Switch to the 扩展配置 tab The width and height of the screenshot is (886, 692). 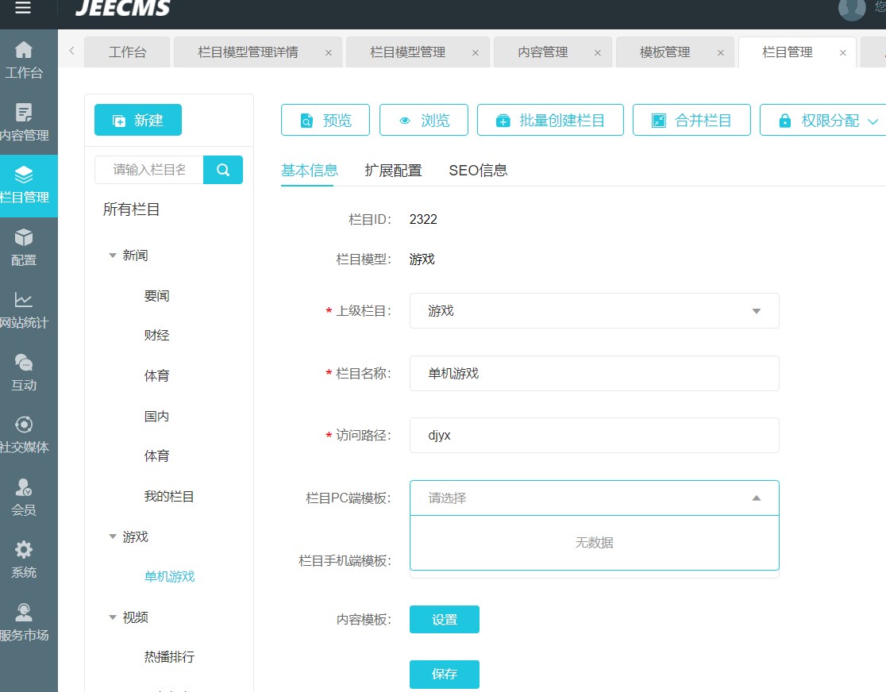click(x=393, y=170)
